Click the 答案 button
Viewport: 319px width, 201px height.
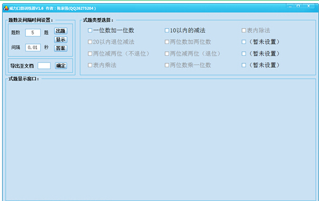(61, 48)
